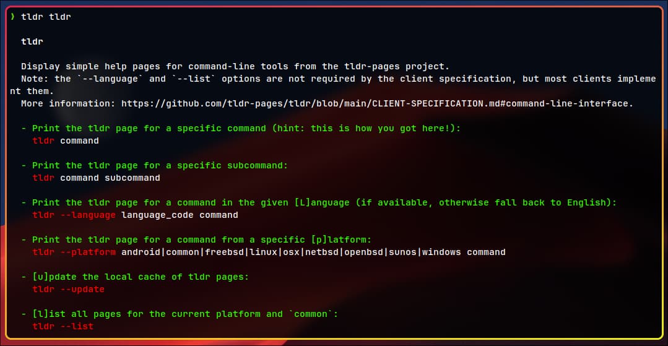Click 'windows' in the platform options
This screenshot has width=668, height=346.
point(441,252)
